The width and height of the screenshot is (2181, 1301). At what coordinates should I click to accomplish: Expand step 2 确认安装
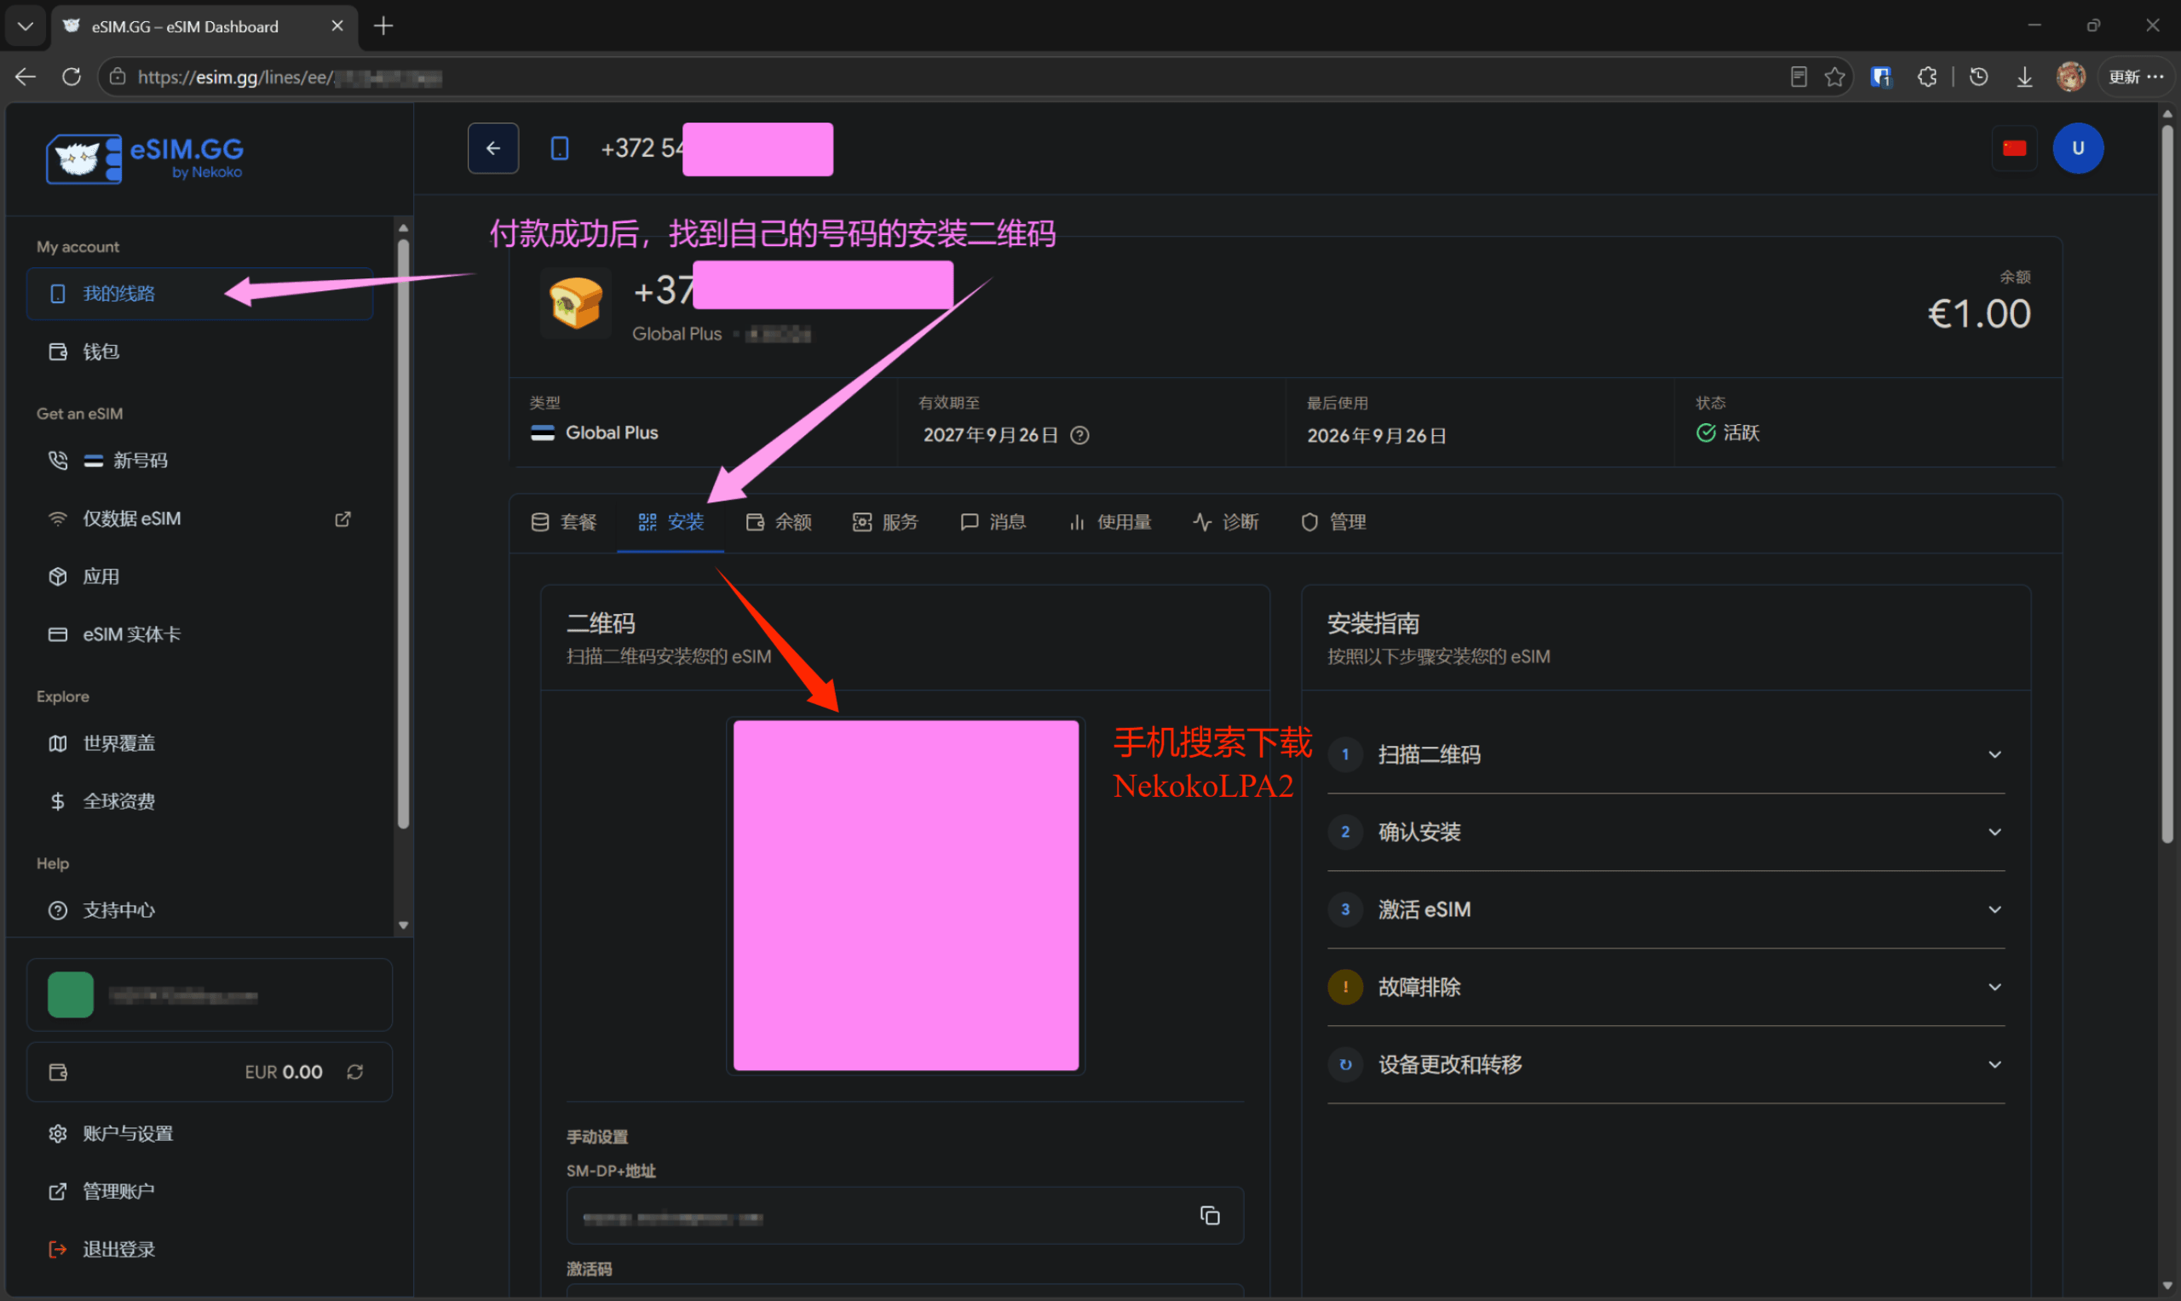coord(1666,832)
